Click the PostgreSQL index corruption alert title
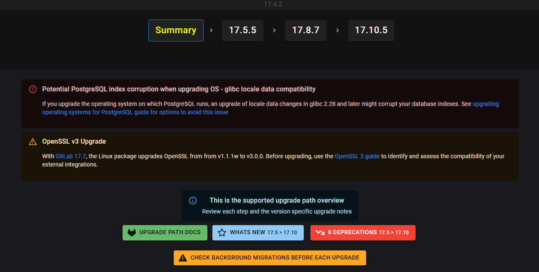 [x=179, y=89]
